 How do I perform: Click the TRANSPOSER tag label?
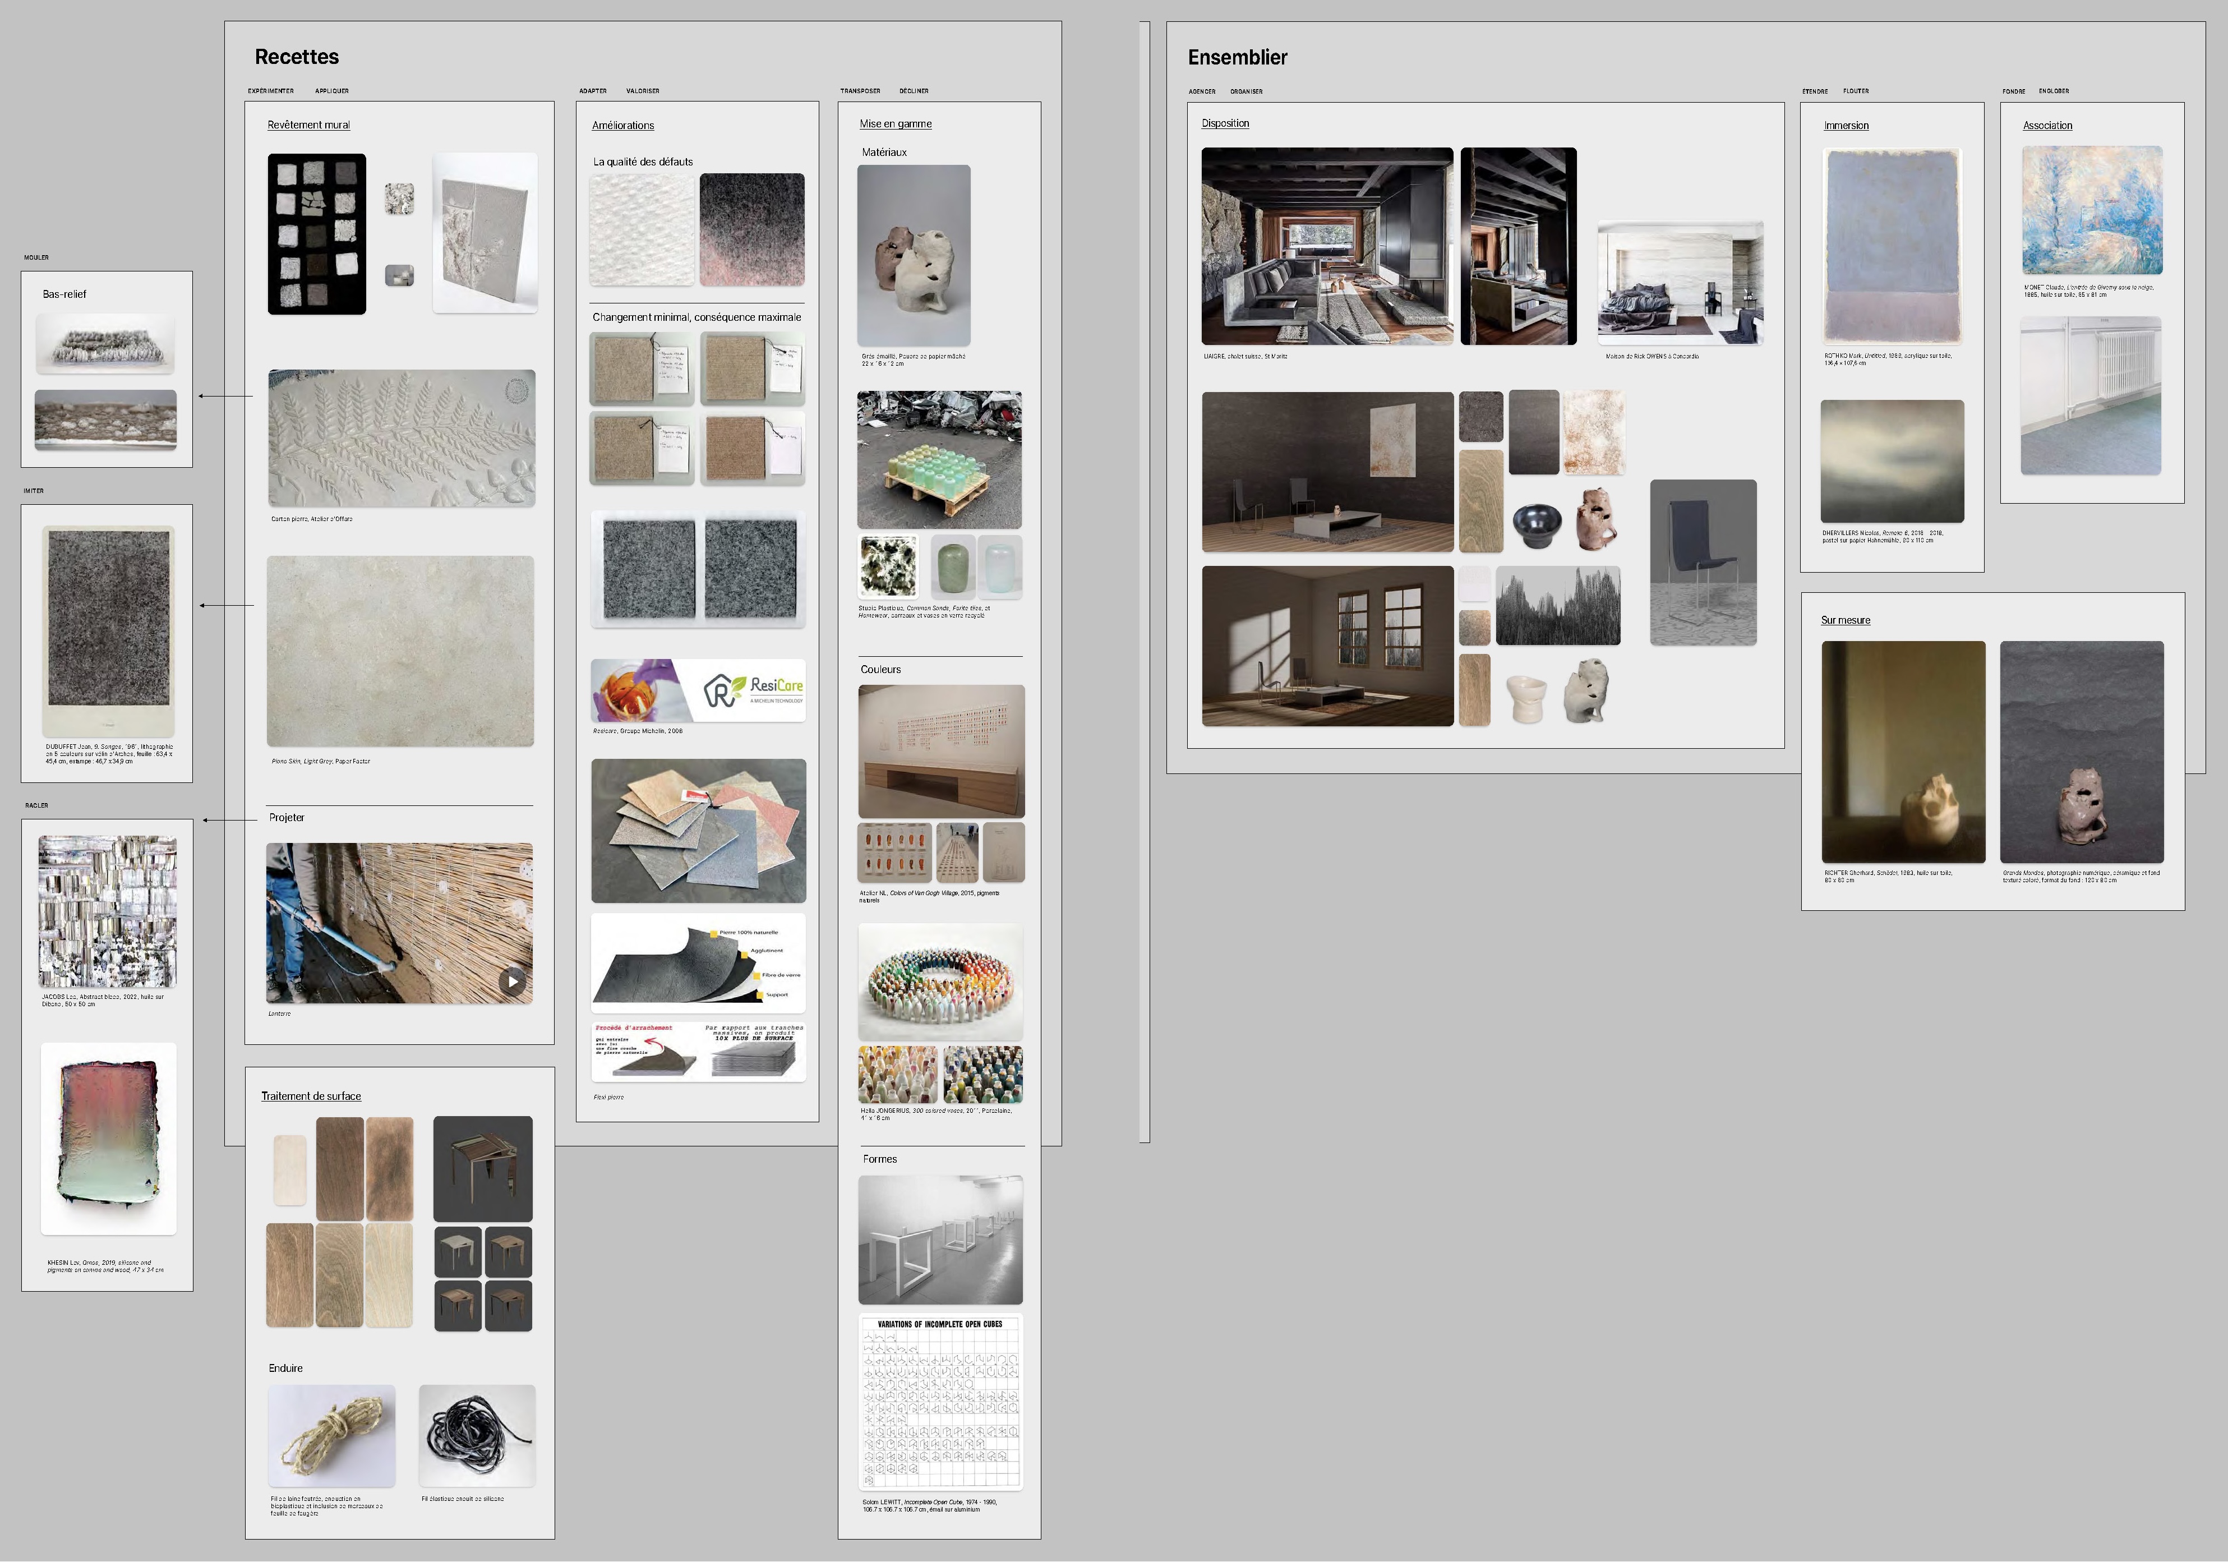click(x=860, y=91)
